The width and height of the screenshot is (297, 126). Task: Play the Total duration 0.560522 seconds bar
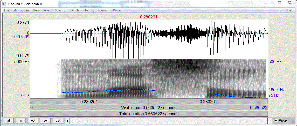(x=149, y=114)
